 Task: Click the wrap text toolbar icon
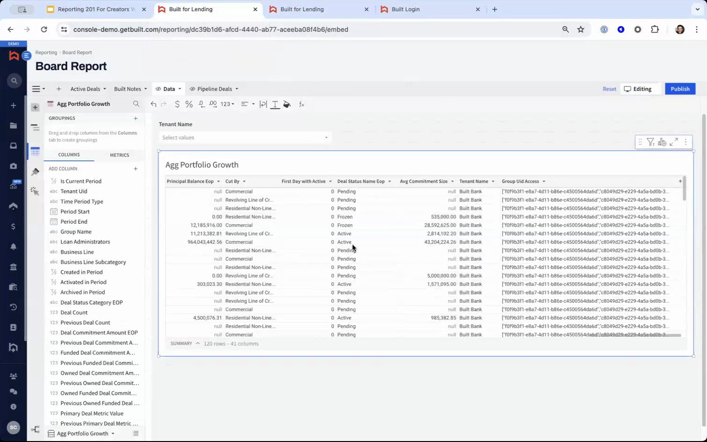pos(263,104)
